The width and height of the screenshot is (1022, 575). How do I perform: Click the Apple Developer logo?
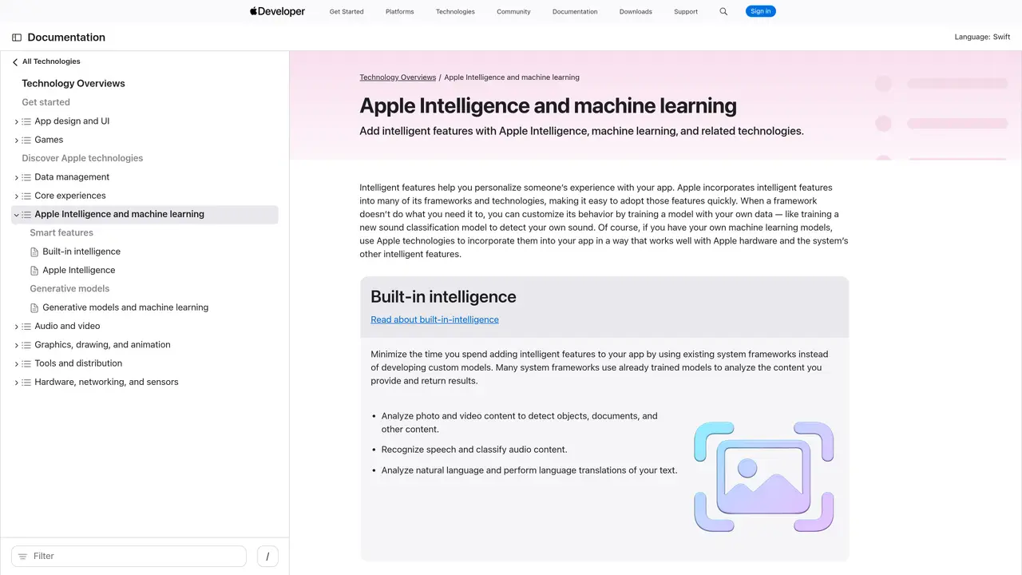(277, 11)
